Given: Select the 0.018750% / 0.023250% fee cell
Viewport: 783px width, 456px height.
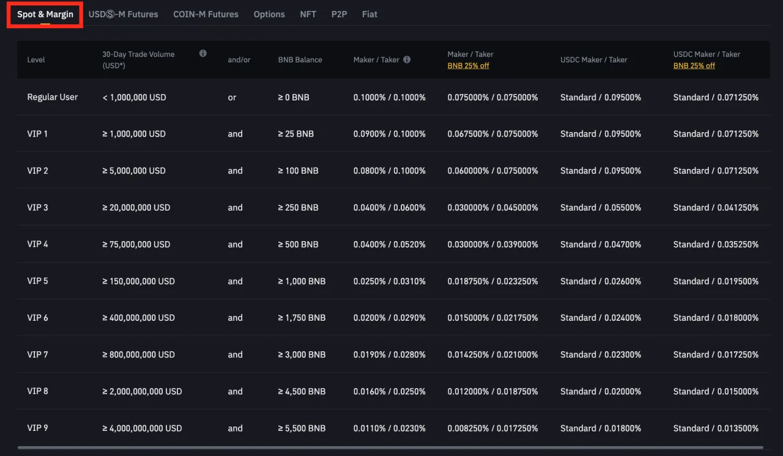Looking at the screenshot, I should 493,281.
